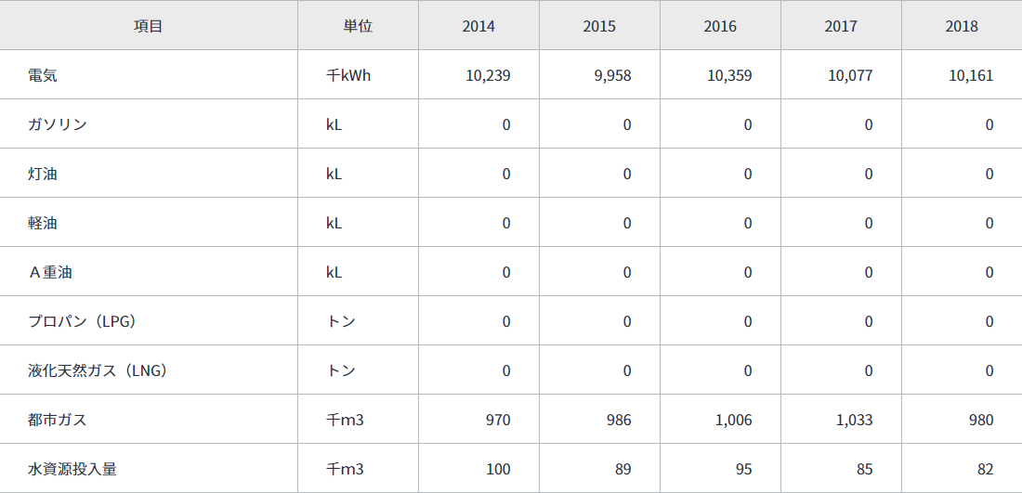The image size is (1022, 493).
Task: Click the 灯油 row label
Action: 43,174
